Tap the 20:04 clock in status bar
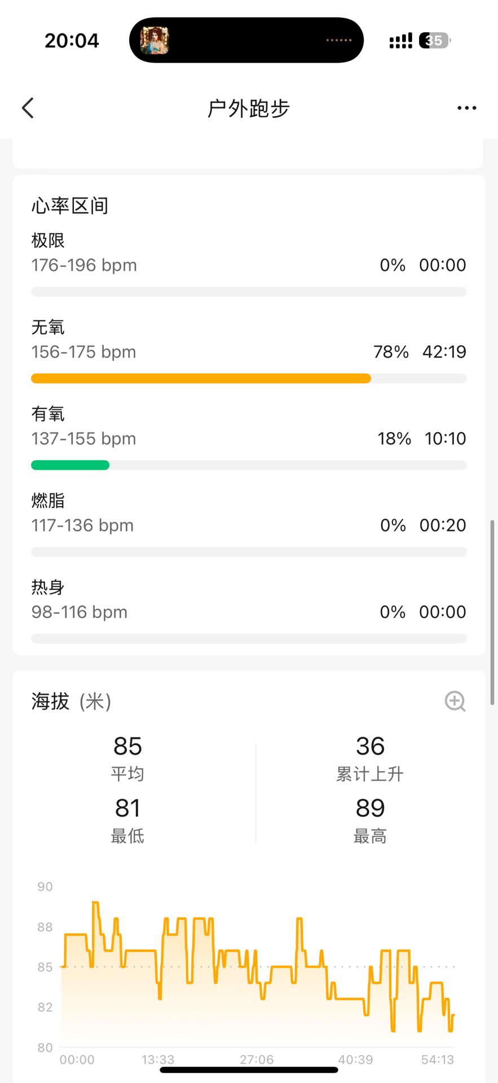 72,41
